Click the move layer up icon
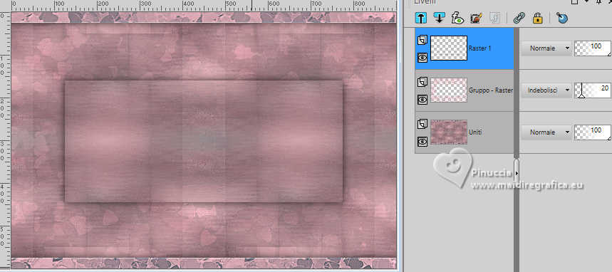Viewport: 612px width, 272px height. [421, 18]
